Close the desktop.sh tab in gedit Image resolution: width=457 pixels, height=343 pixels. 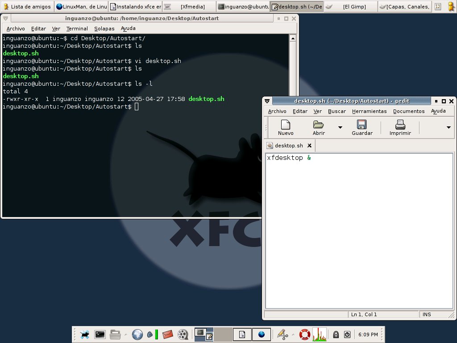point(310,145)
